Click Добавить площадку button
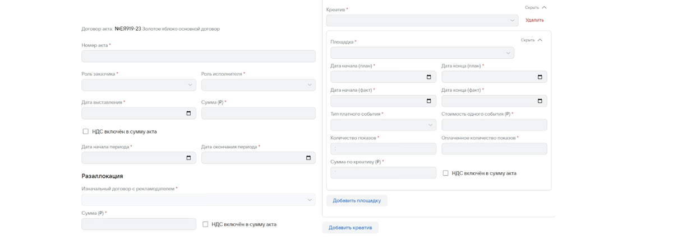 [x=357, y=201]
